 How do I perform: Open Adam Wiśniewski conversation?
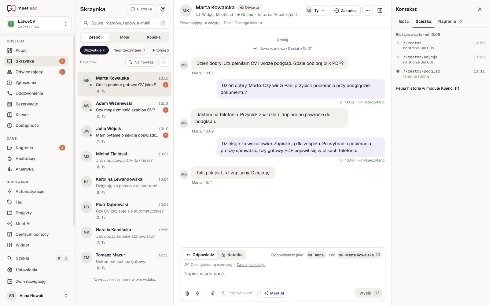pos(124,110)
